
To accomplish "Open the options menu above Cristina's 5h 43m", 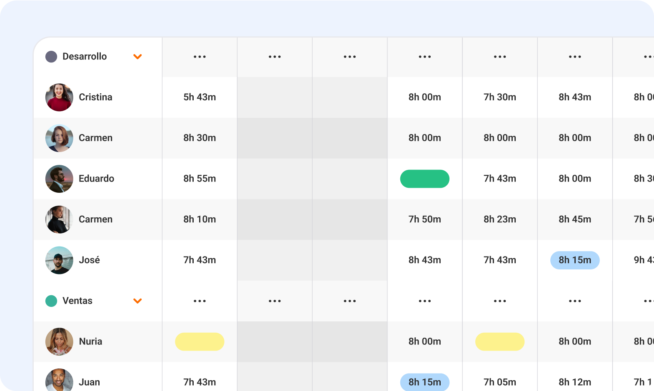I will point(200,57).
